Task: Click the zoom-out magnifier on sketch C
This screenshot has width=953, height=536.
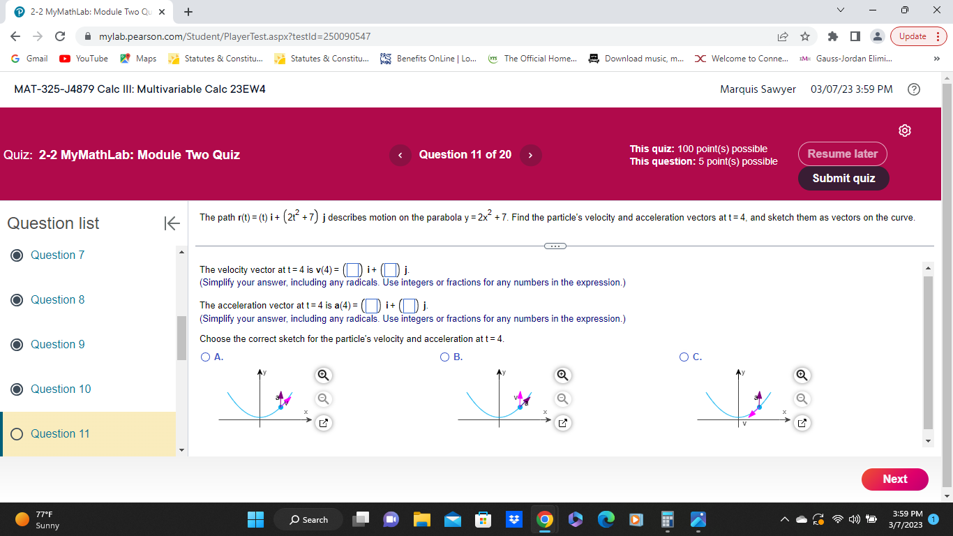Action: 802,399
